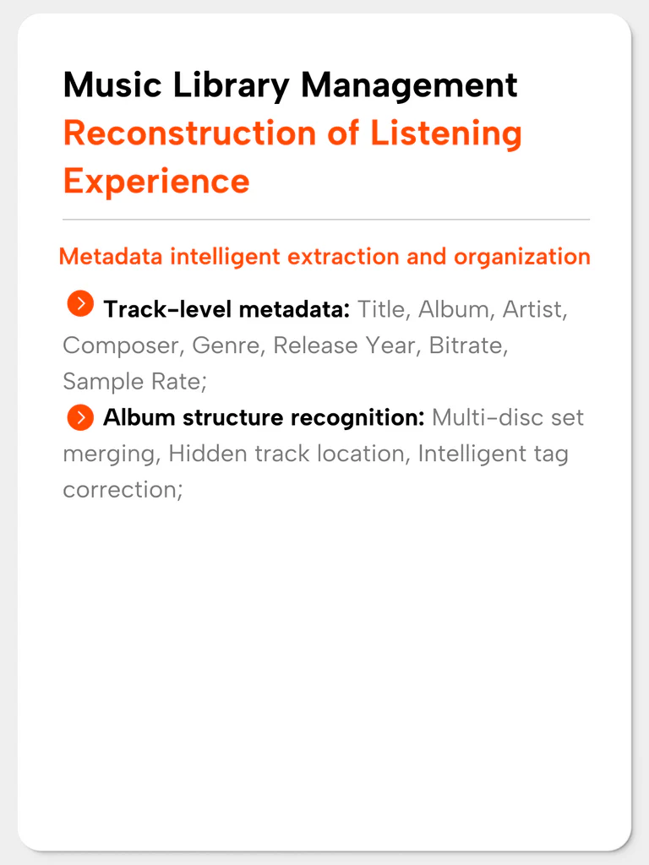649x865 pixels.
Task: Select the Intelligent tag text
Action: tap(494, 454)
